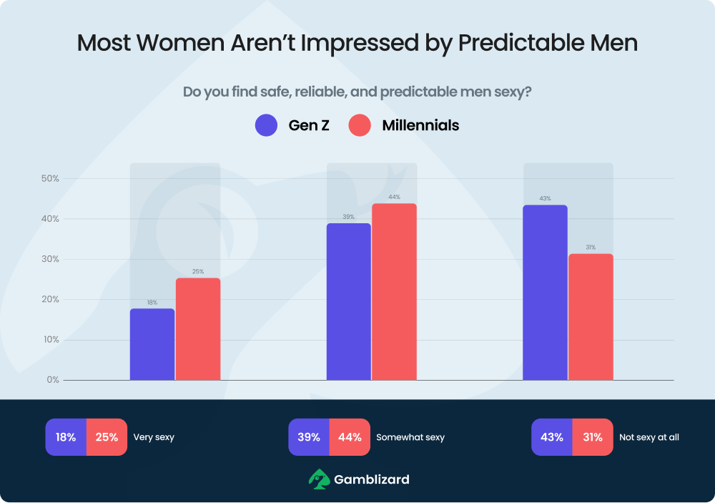
Task: Click the purple 43% footer badge
Action: pyautogui.click(x=552, y=437)
